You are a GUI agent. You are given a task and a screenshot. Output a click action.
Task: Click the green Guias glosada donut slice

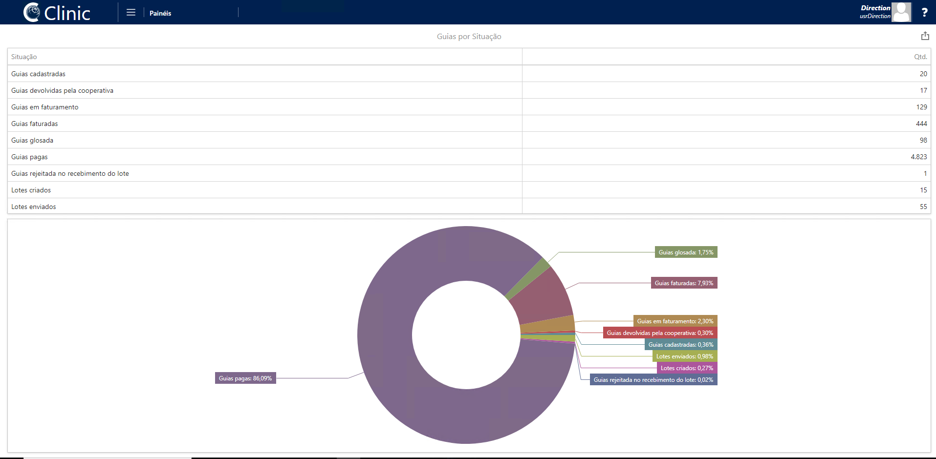(x=528, y=279)
